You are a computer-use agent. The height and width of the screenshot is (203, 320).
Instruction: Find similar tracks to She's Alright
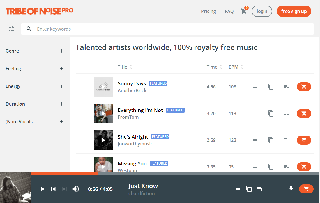click(x=255, y=140)
